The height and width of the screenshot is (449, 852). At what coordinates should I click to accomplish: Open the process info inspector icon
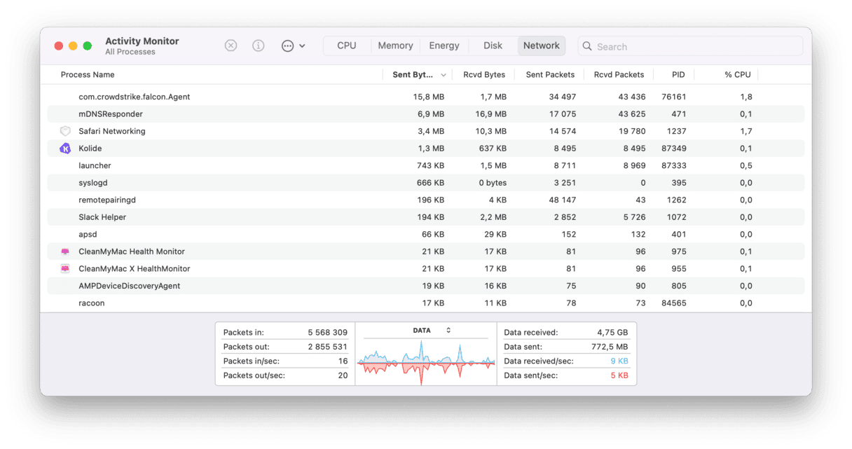point(259,46)
